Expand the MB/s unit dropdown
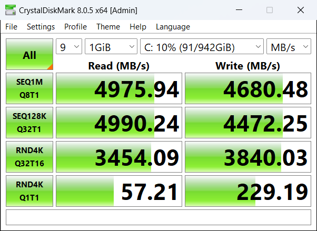 pyautogui.click(x=289, y=46)
